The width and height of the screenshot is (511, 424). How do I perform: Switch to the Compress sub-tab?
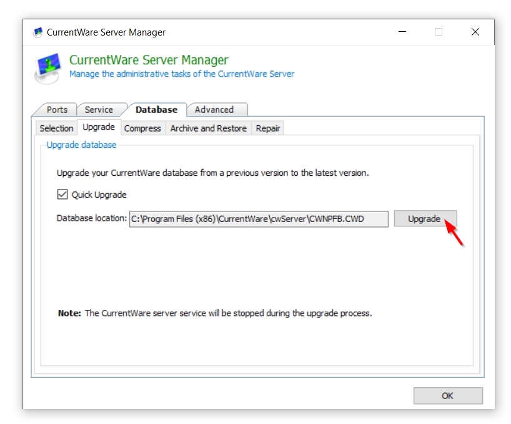tap(142, 128)
